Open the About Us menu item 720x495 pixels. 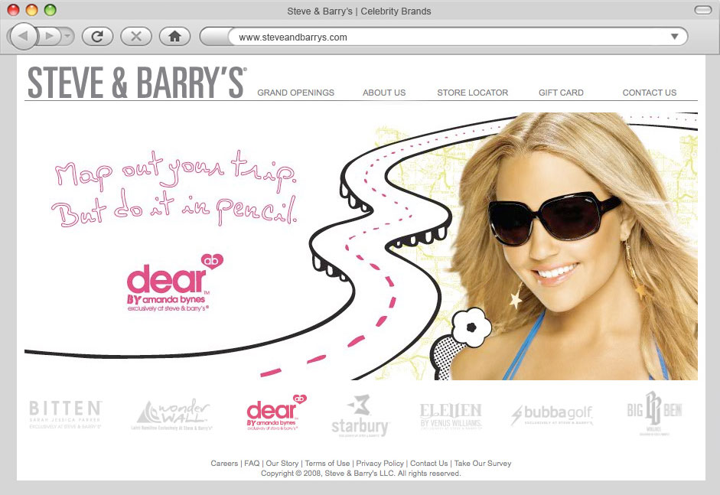click(x=384, y=93)
